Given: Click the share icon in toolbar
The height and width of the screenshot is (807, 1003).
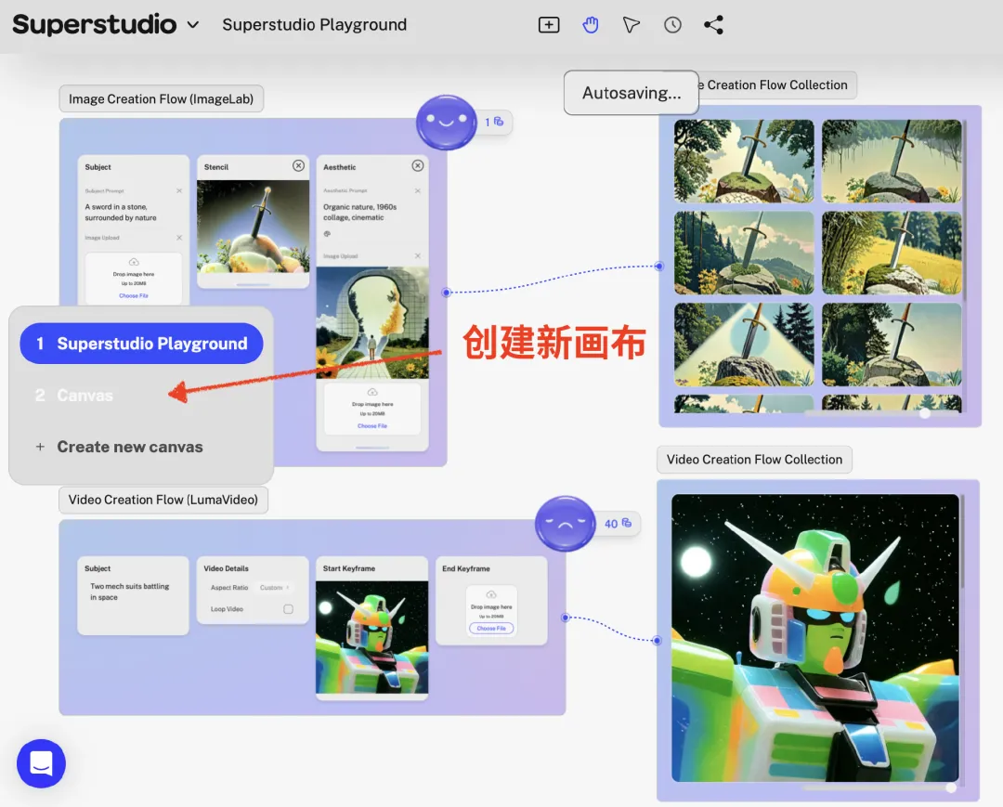Looking at the screenshot, I should (713, 25).
